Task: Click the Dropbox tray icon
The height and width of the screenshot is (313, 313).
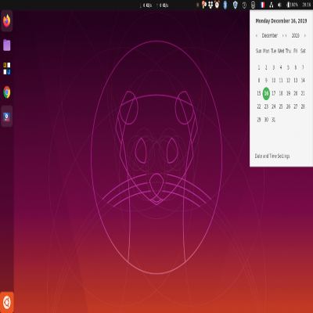Action: pyautogui.click(x=210, y=5)
